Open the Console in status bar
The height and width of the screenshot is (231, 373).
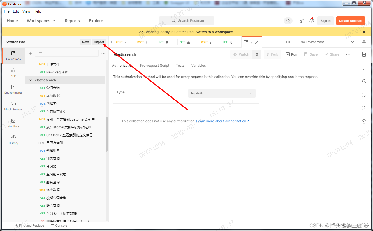59,225
